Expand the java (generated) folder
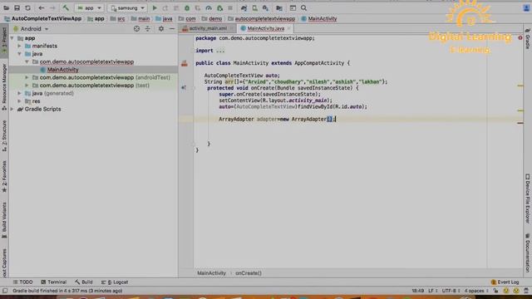 pos(20,93)
